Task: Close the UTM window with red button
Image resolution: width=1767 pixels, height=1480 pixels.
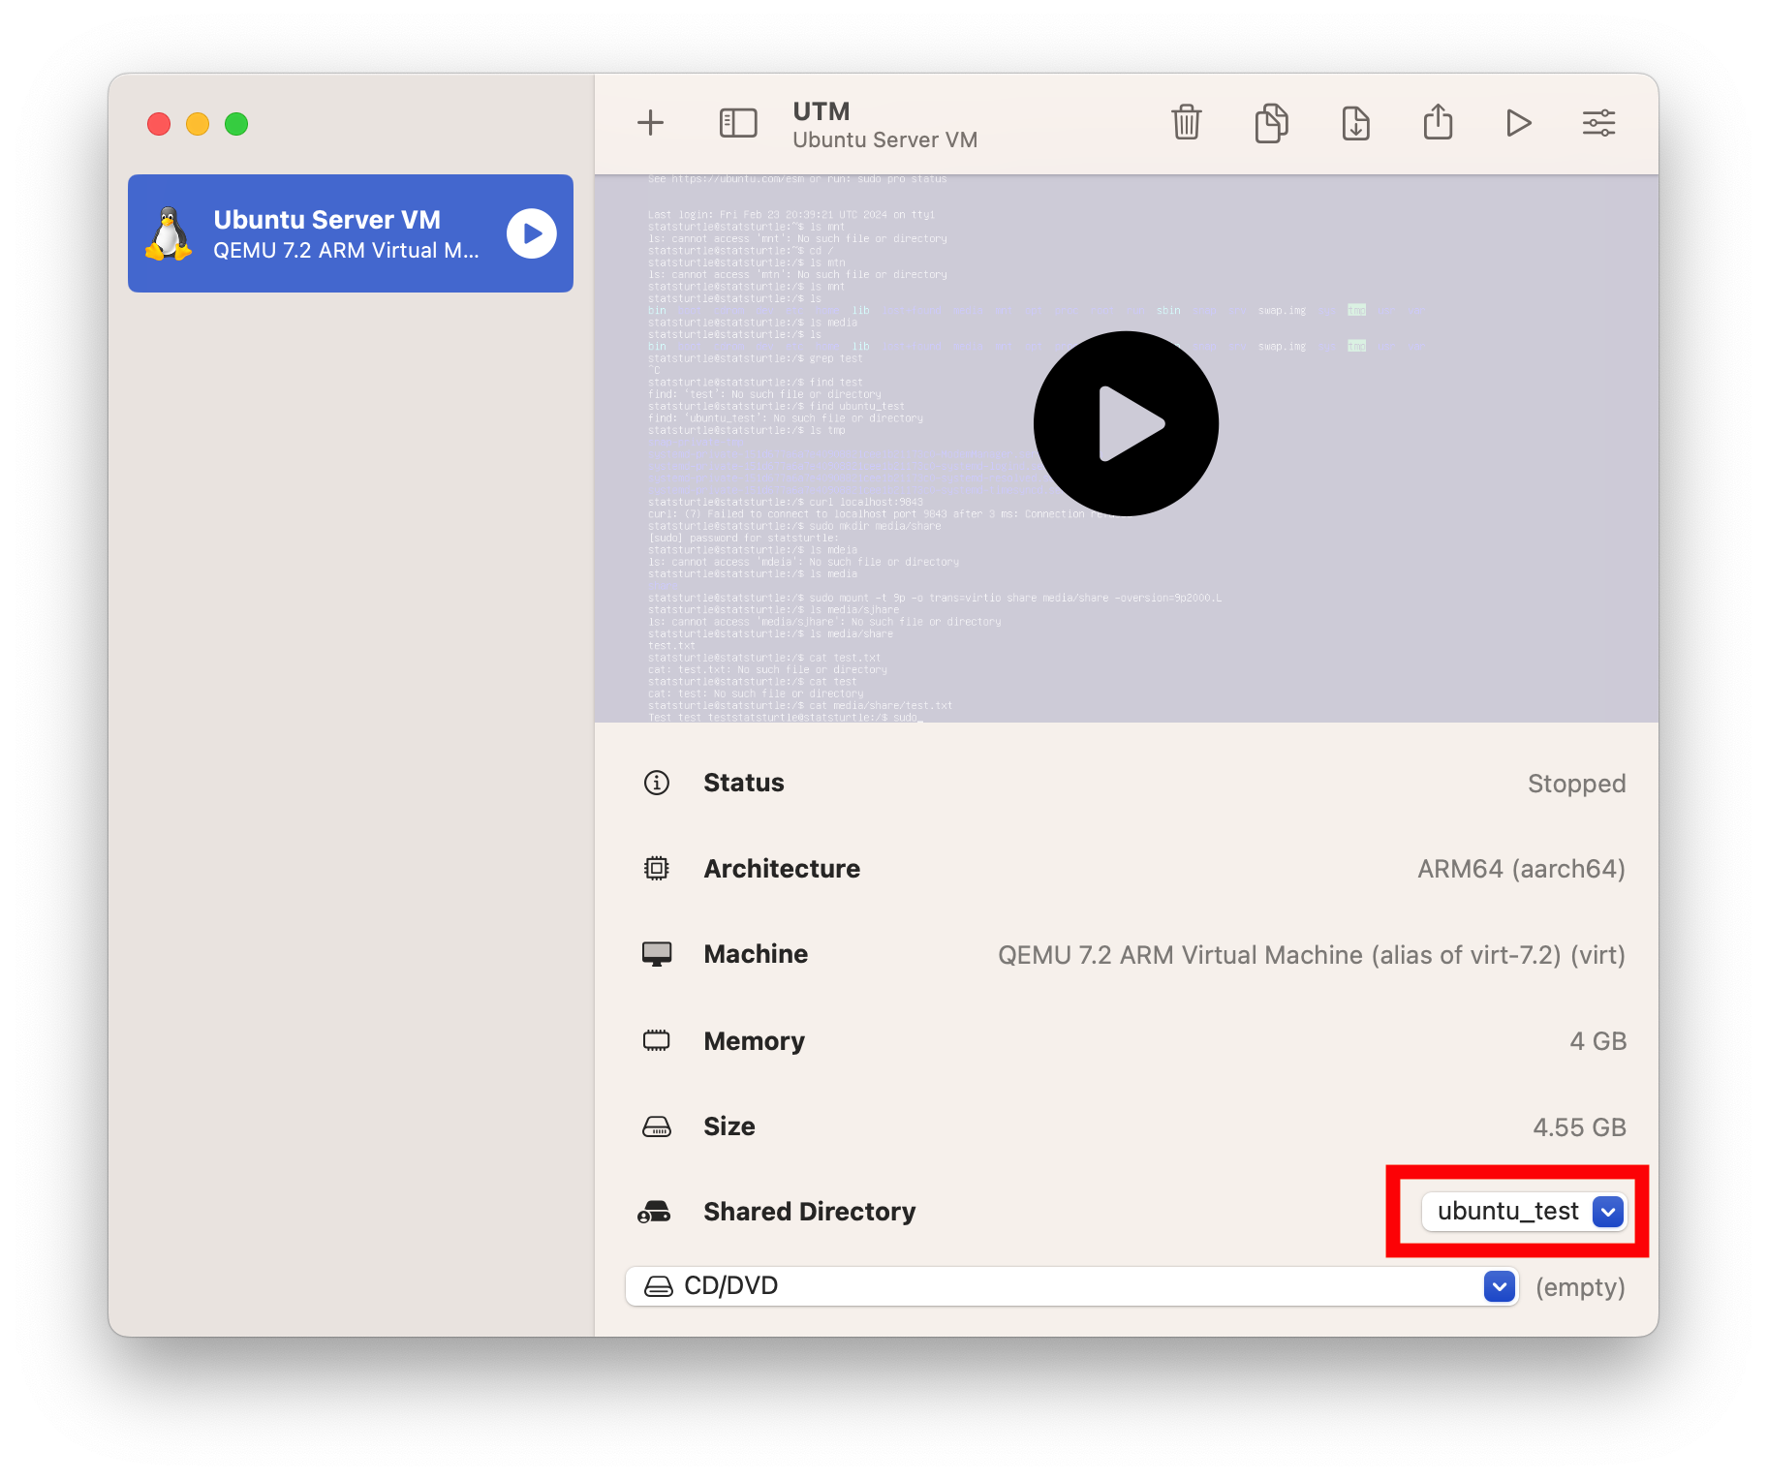Action: (x=159, y=124)
